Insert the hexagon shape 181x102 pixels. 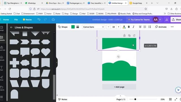coord(46,42)
